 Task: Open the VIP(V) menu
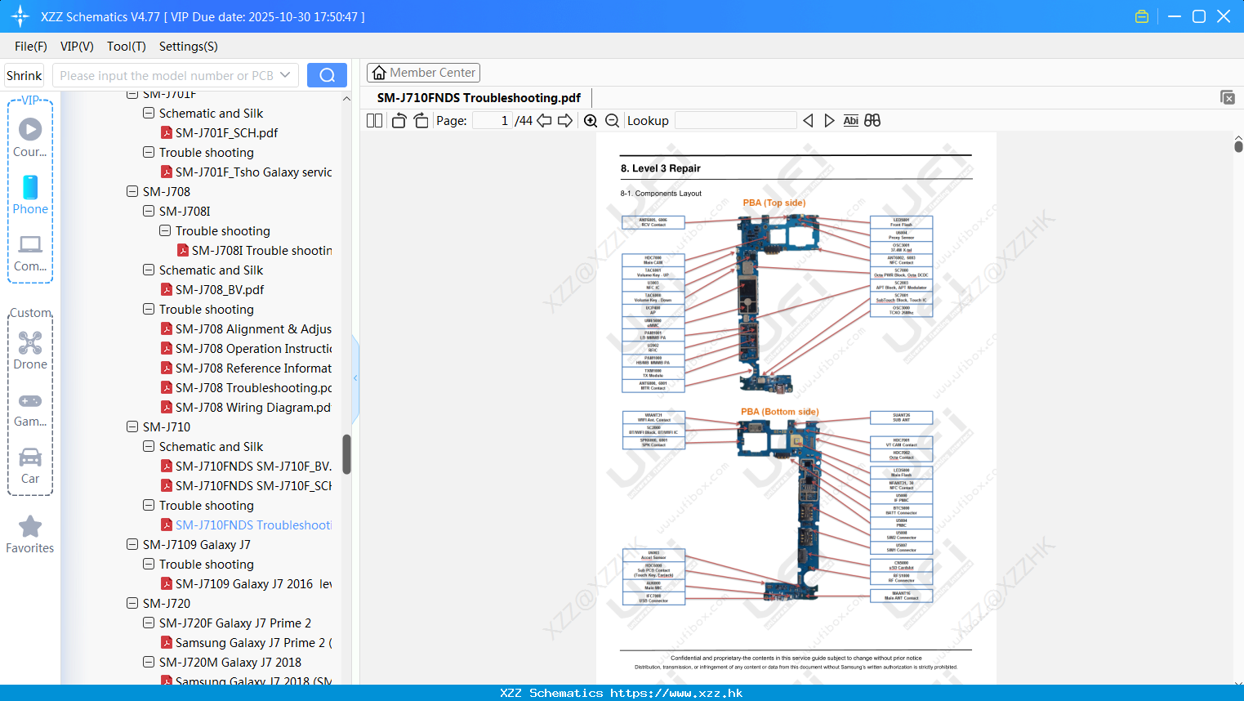pos(77,47)
